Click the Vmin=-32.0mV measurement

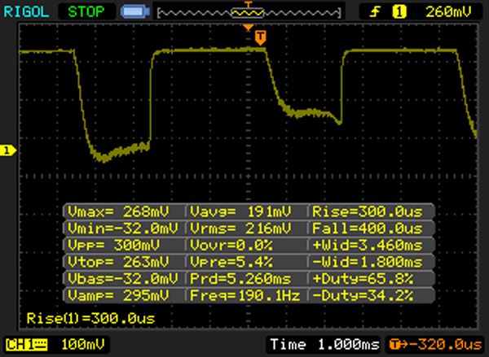click(x=123, y=229)
